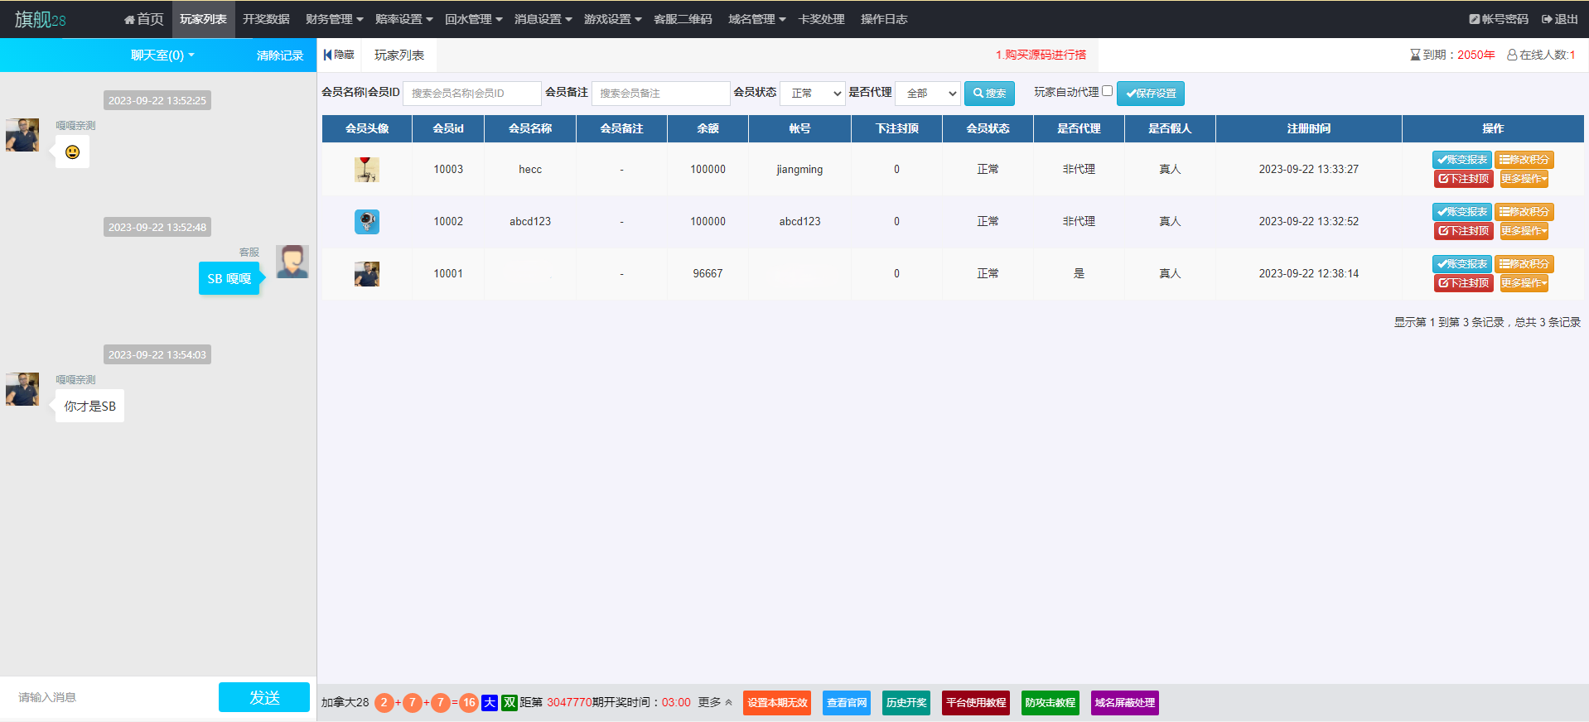Screen dimensions: 1589x722
Task: Expand more actions for member 10003
Action: 1524,179
